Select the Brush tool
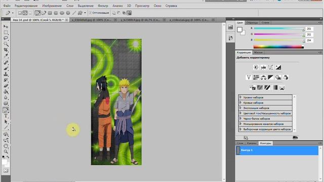The height and width of the screenshot is (182, 324). click(x=6, y=68)
